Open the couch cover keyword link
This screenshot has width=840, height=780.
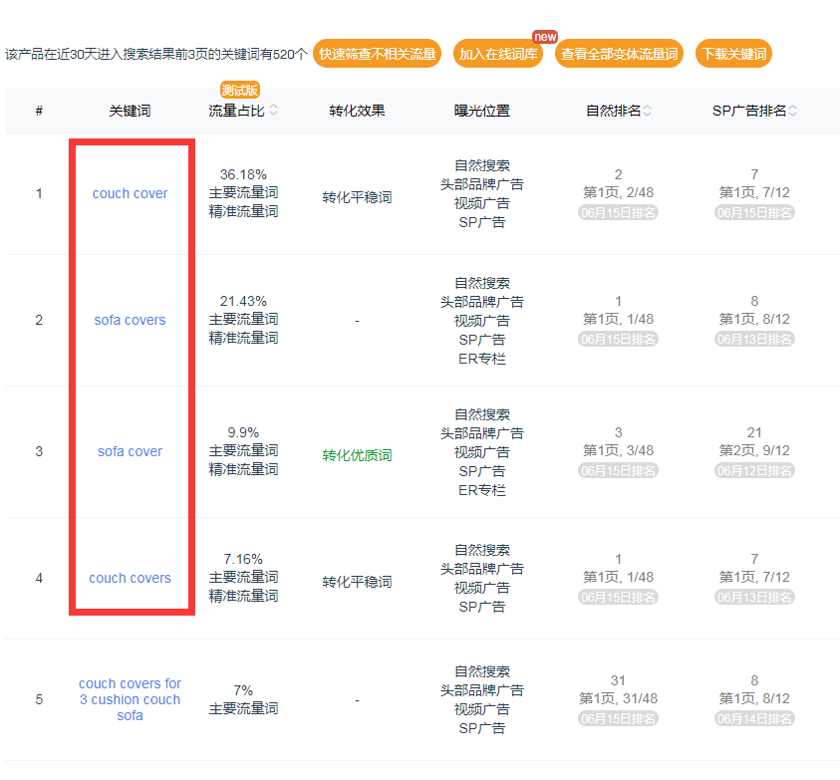[x=131, y=193]
